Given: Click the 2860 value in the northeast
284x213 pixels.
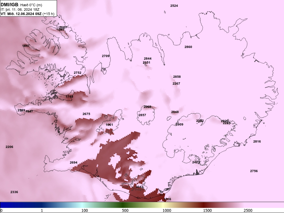Looking at the screenshot, I should click(x=188, y=47).
